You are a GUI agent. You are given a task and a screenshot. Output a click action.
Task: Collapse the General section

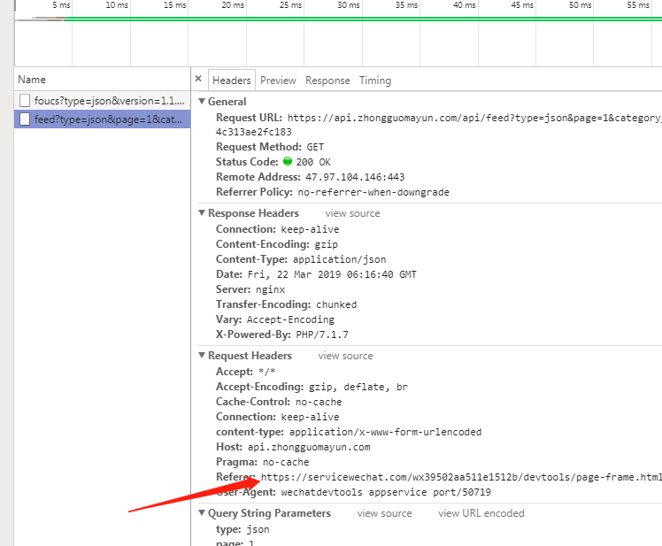pos(202,102)
